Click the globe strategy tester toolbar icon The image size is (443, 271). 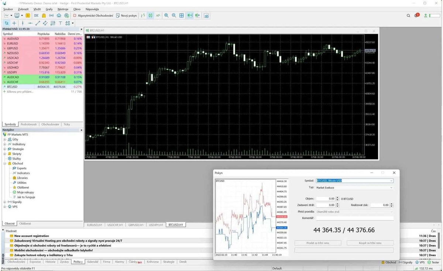tap(66, 15)
